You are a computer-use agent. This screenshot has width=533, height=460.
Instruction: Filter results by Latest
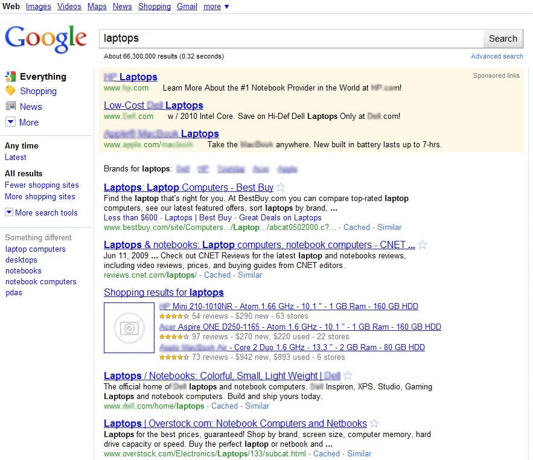[16, 157]
